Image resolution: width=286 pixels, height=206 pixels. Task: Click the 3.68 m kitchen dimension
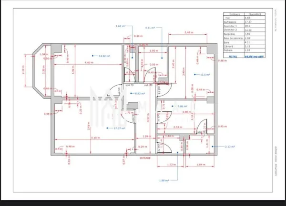click(186, 112)
